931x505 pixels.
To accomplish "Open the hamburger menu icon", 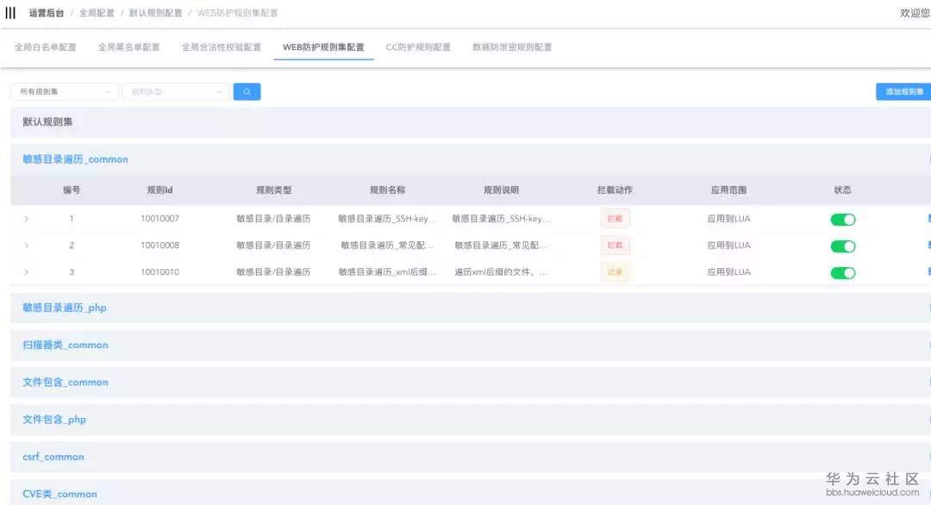I will click(x=10, y=13).
